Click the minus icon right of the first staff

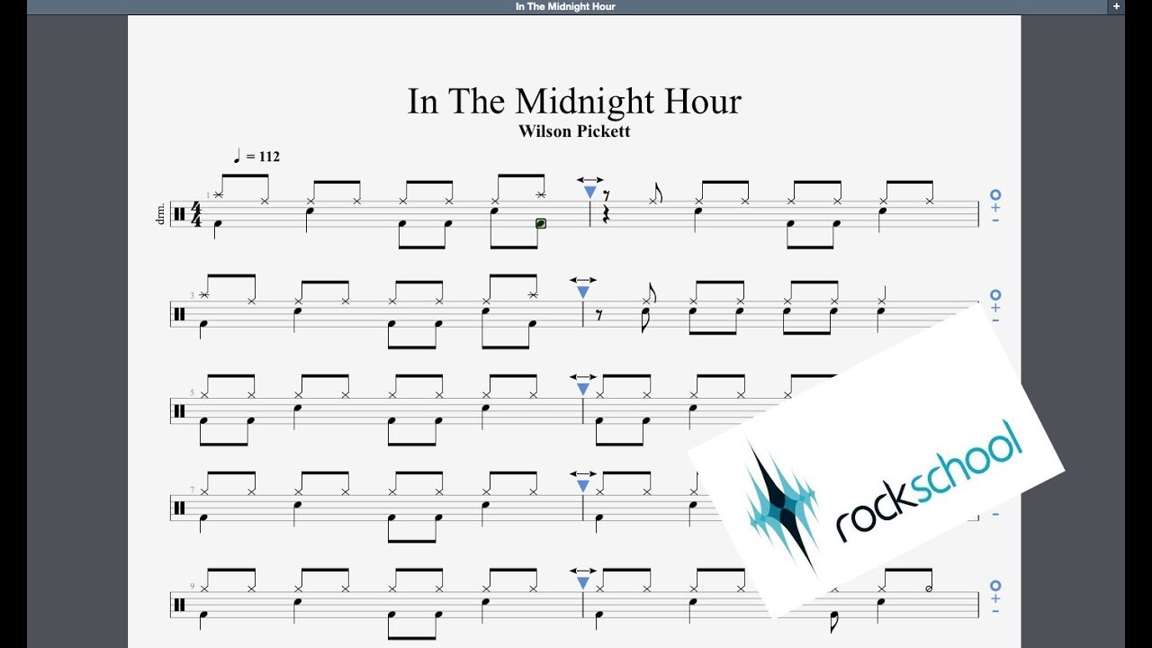click(x=995, y=220)
